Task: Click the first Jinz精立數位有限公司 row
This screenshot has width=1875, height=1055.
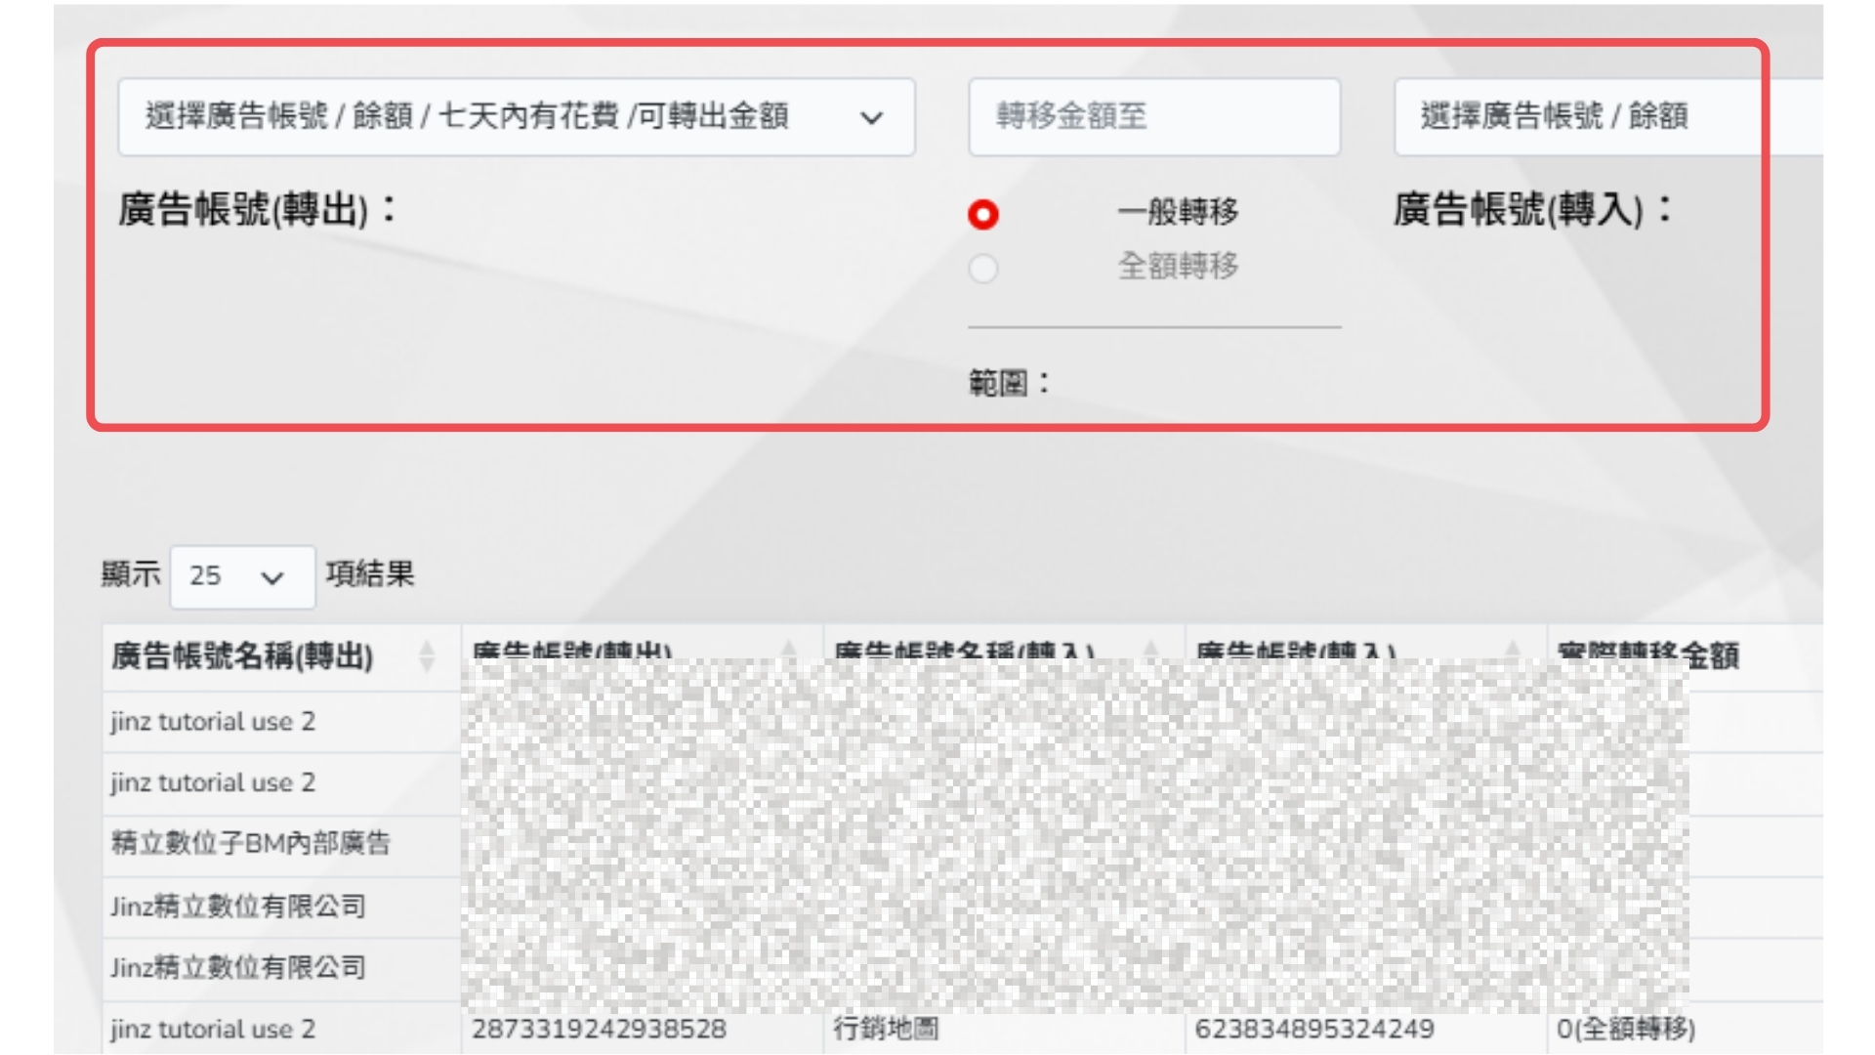Action: [238, 907]
